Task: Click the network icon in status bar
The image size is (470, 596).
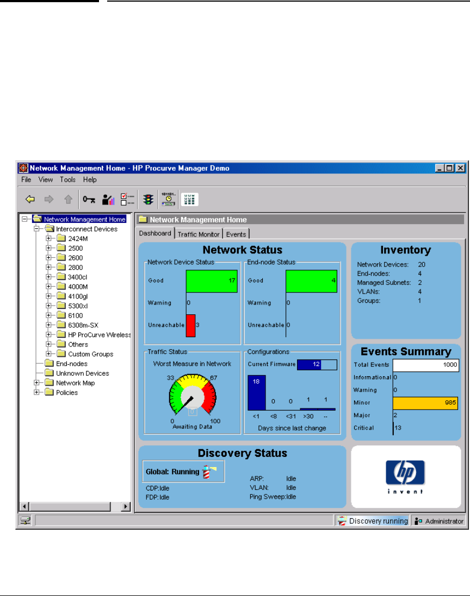Action: [26, 520]
